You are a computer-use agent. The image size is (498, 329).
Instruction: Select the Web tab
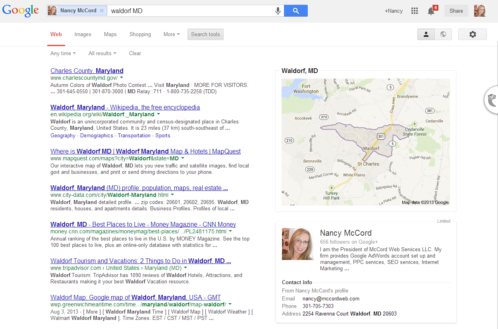pos(56,34)
